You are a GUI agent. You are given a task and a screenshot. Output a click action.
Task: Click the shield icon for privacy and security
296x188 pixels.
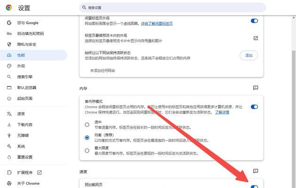(x=9, y=44)
